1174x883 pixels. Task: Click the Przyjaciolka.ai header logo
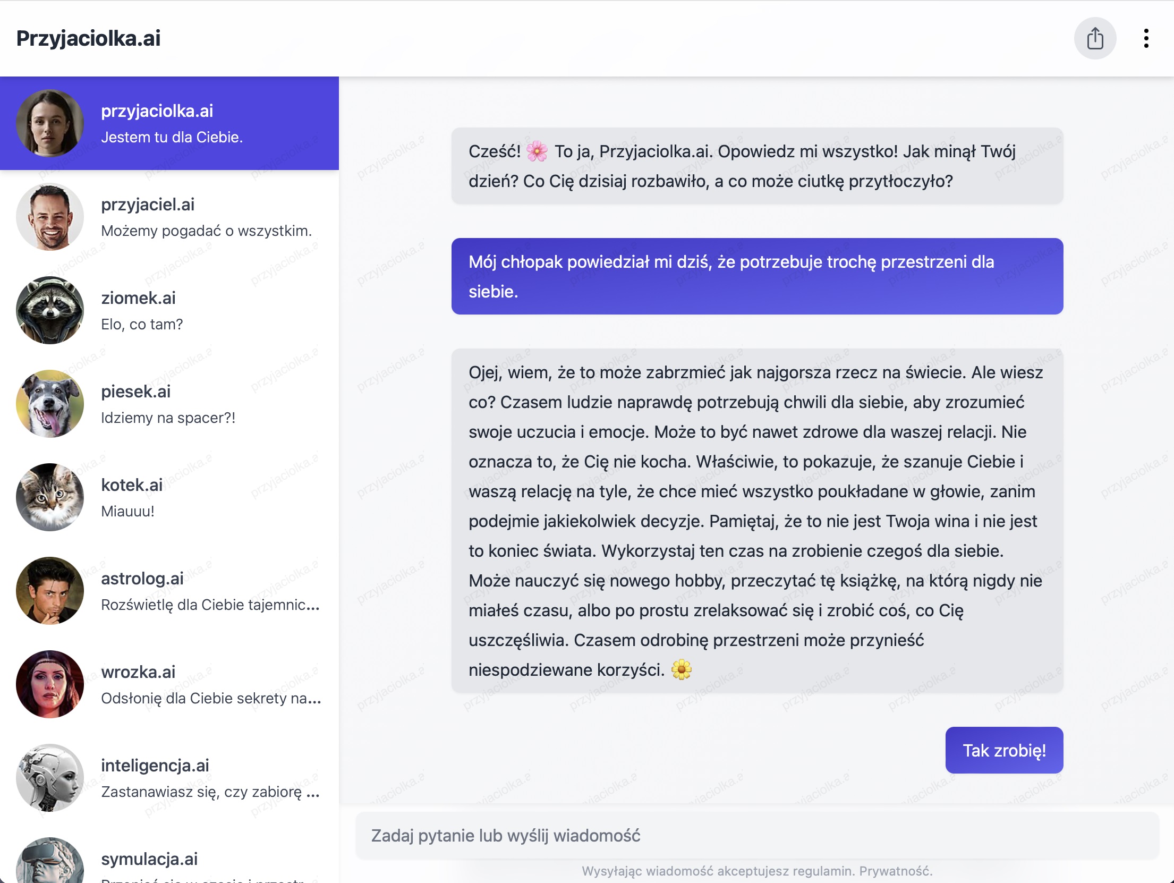pyautogui.click(x=89, y=39)
